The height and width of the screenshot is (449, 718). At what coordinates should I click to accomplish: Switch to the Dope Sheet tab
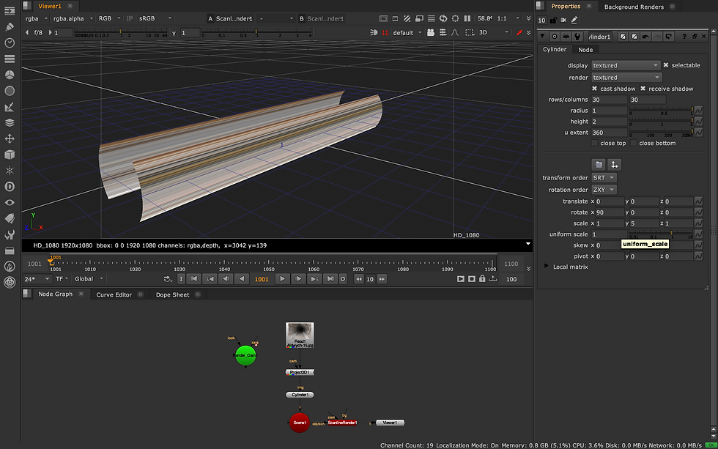pyautogui.click(x=173, y=294)
